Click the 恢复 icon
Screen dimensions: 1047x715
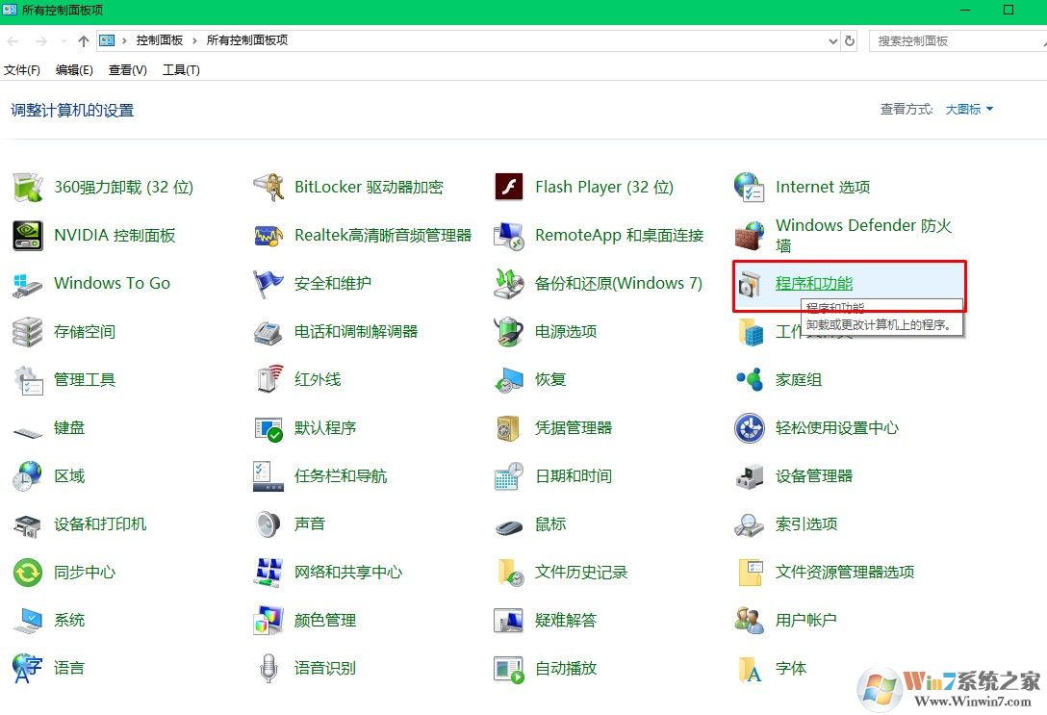509,380
